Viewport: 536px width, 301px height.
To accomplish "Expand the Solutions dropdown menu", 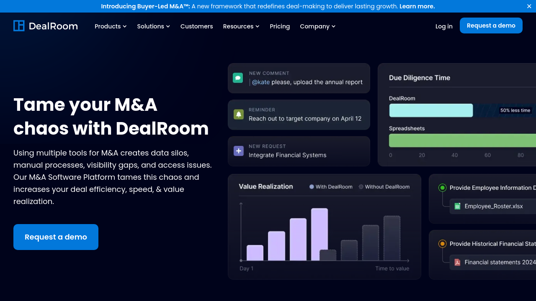I will coord(153,26).
